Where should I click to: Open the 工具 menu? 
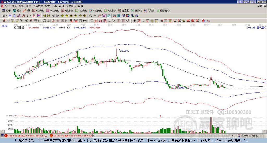pos(54,6)
